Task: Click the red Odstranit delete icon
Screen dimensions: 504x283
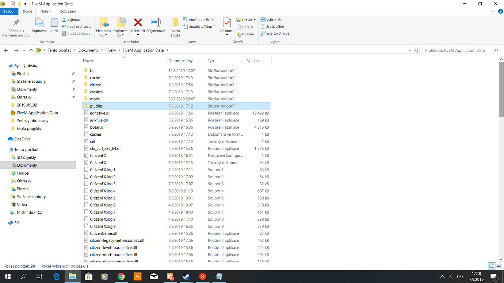Action: click(x=138, y=23)
